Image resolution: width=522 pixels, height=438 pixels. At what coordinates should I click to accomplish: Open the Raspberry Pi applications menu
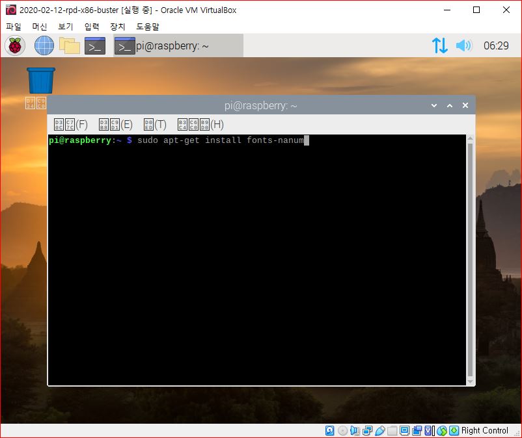point(14,45)
